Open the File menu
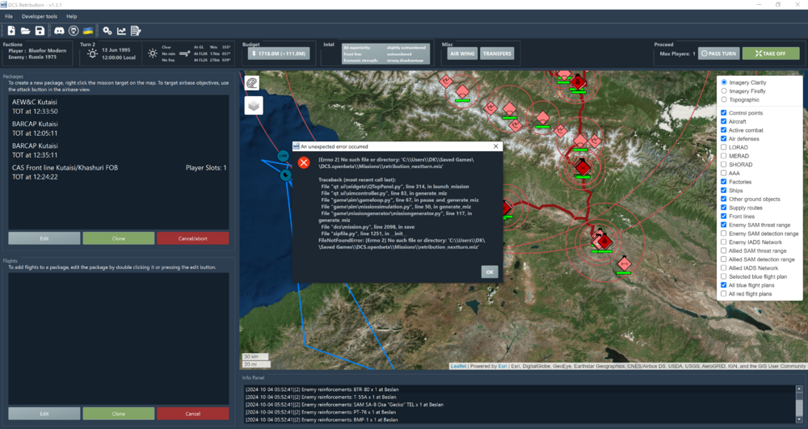The image size is (808, 429). (x=9, y=16)
